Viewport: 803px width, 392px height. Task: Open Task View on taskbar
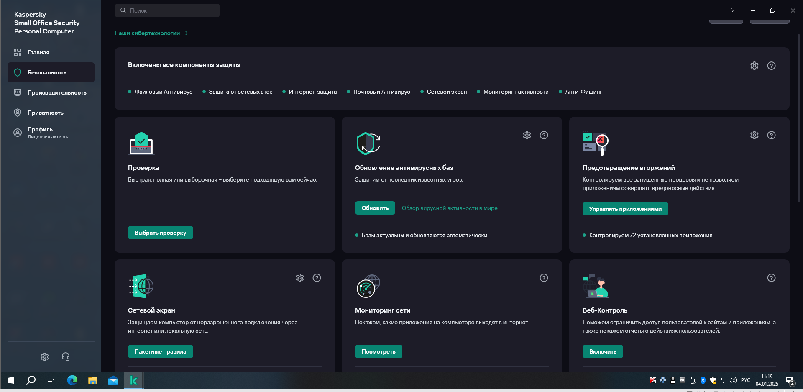(51, 380)
